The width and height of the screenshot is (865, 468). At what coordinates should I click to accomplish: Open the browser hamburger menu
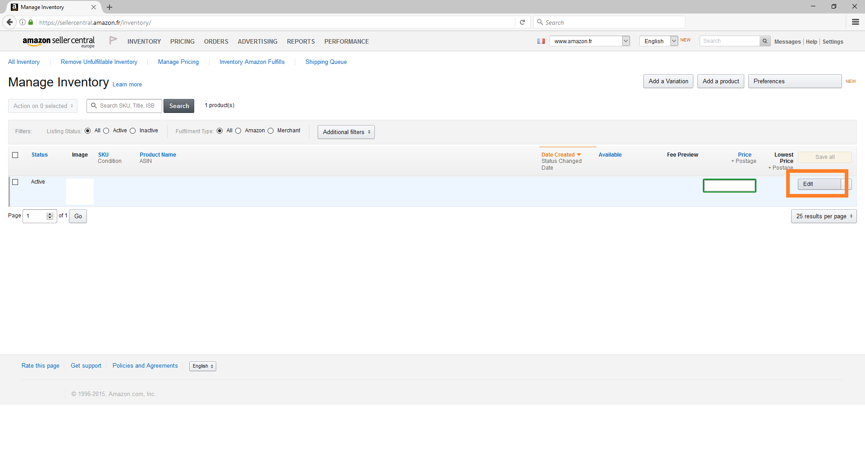pyautogui.click(x=856, y=22)
